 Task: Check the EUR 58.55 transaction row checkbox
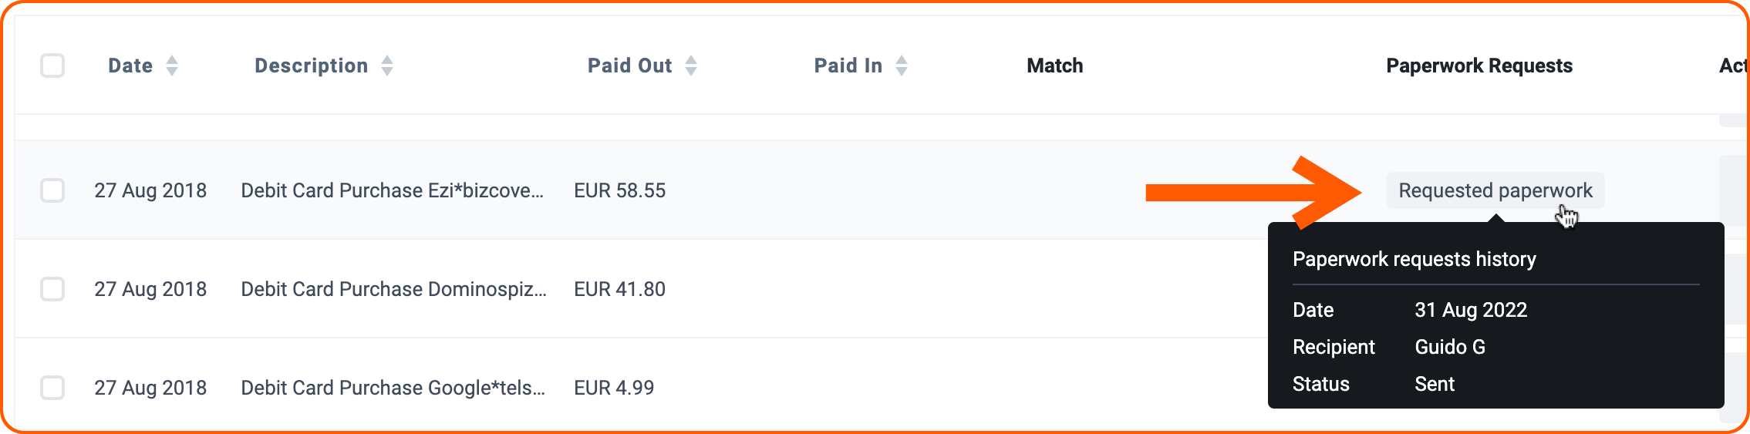52,190
